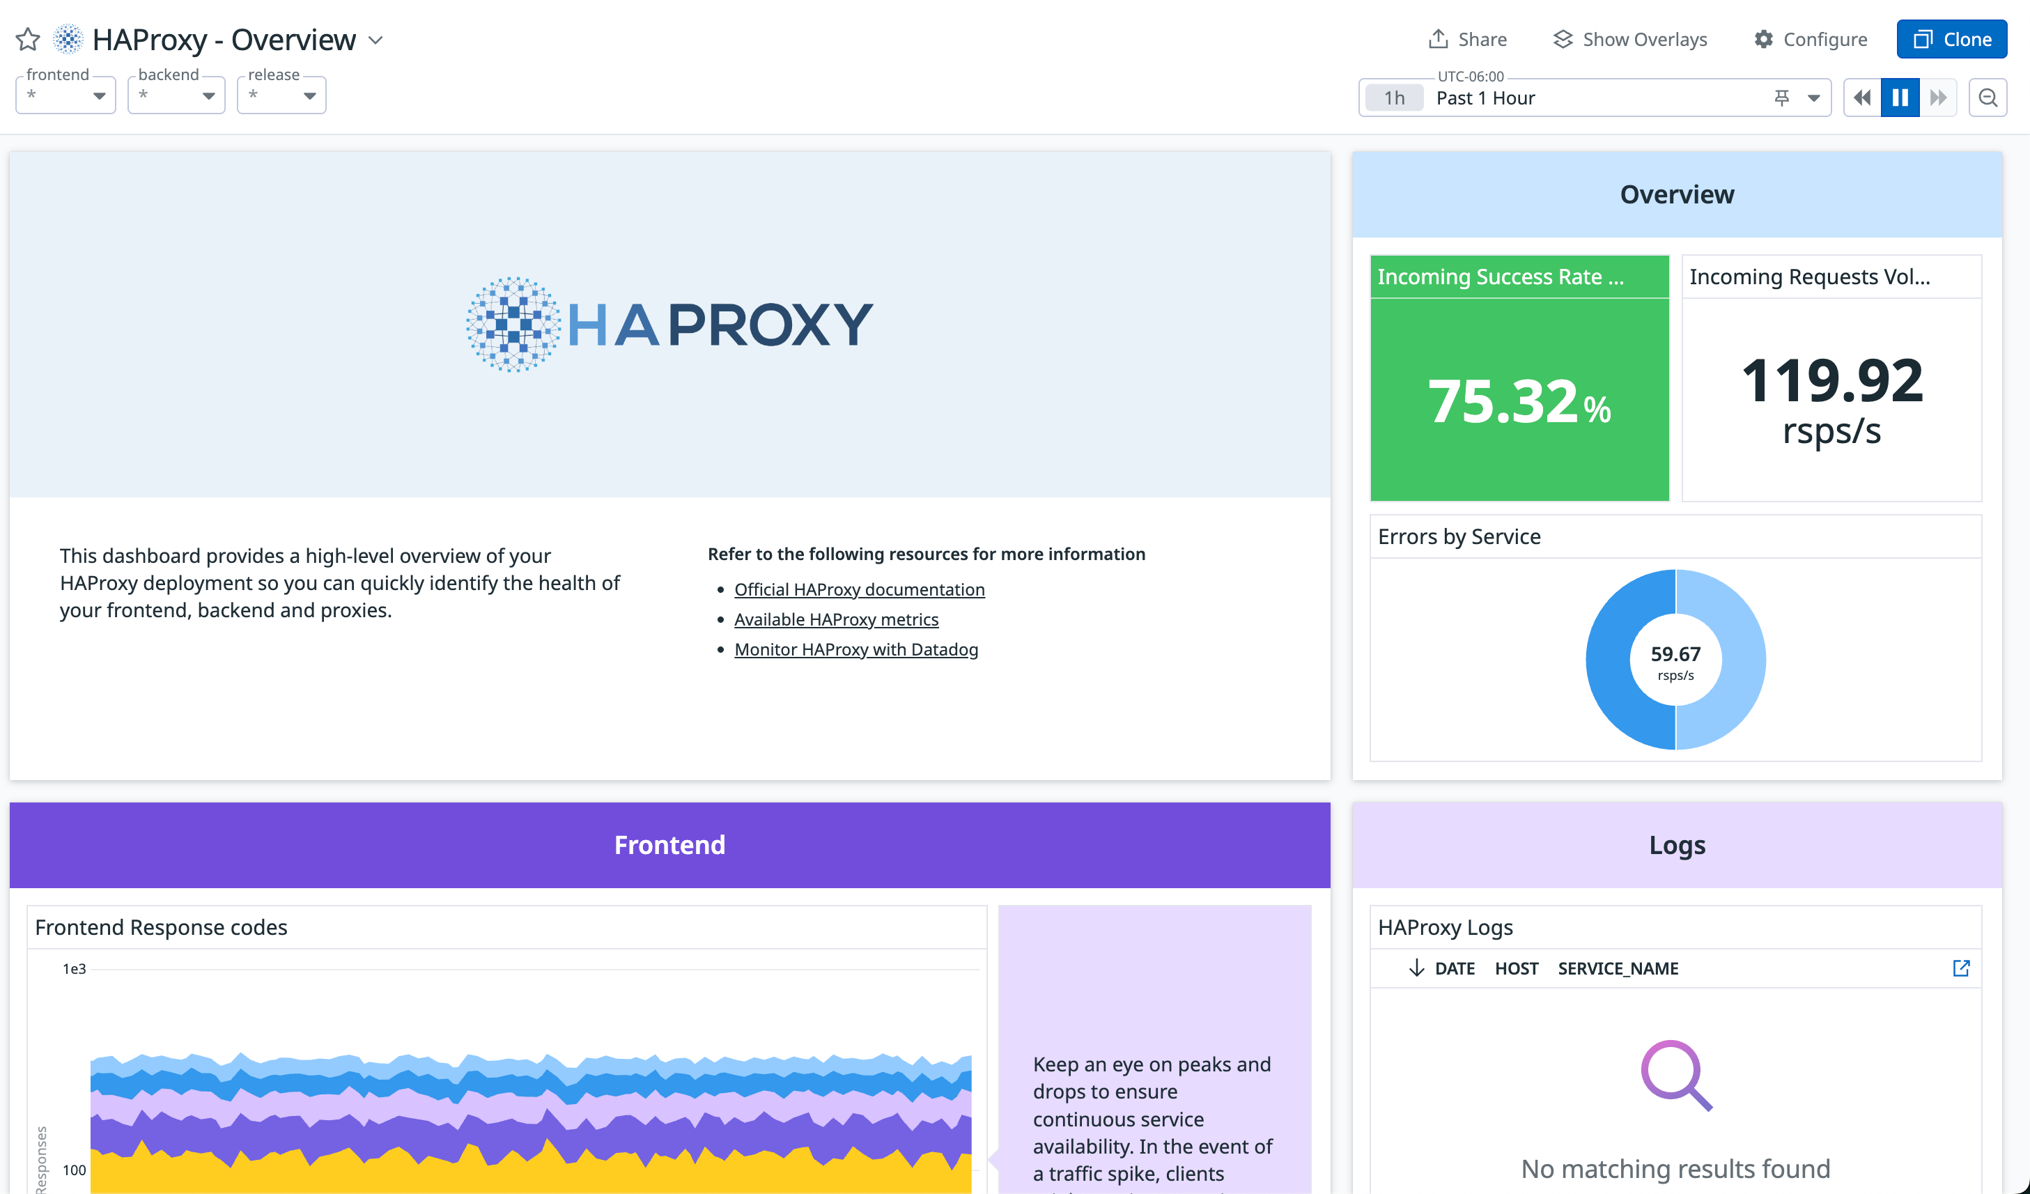
Task: Zoom out the time range
Action: (x=1988, y=98)
